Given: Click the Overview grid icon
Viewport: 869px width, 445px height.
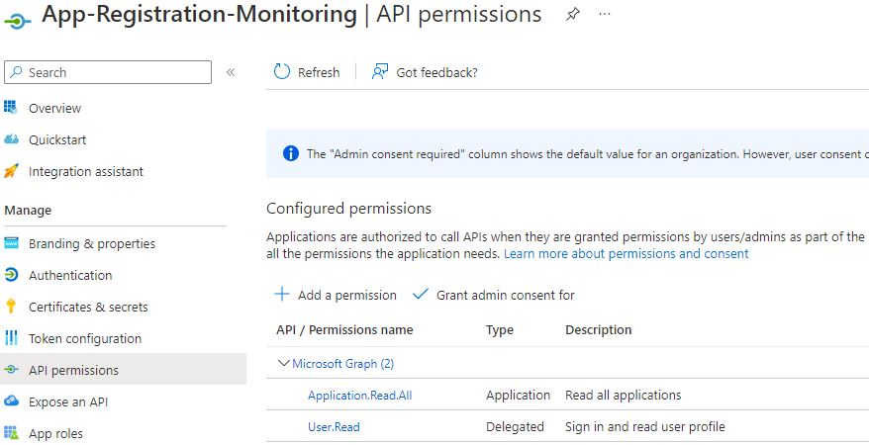Looking at the screenshot, I should pos(11,108).
